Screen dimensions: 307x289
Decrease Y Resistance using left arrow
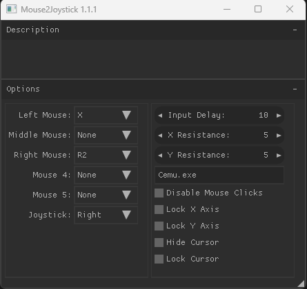pos(160,156)
